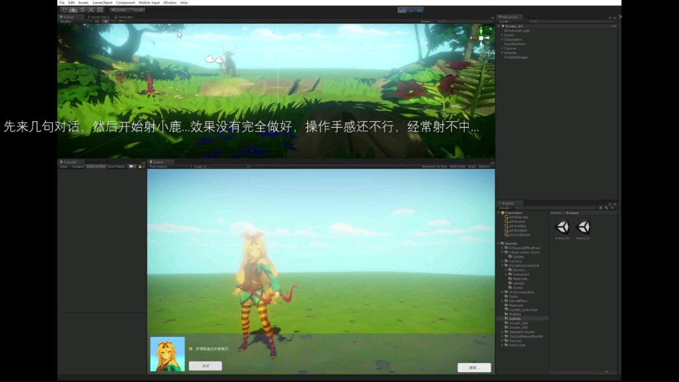This screenshot has height=382, width=679.
Task: Expand the Animals object in Hierarchy
Action: pyautogui.click(x=502, y=53)
